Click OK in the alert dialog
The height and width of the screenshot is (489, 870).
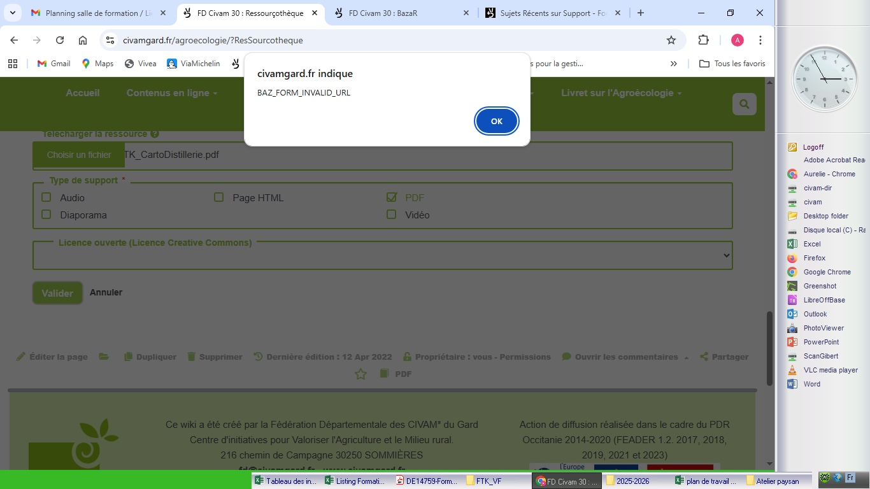tap(496, 121)
